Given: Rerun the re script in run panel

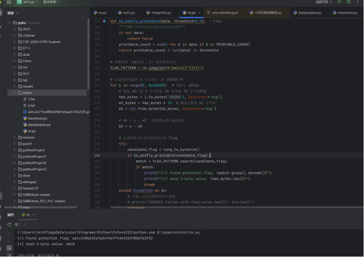Looking at the screenshot, I should tap(9, 224).
